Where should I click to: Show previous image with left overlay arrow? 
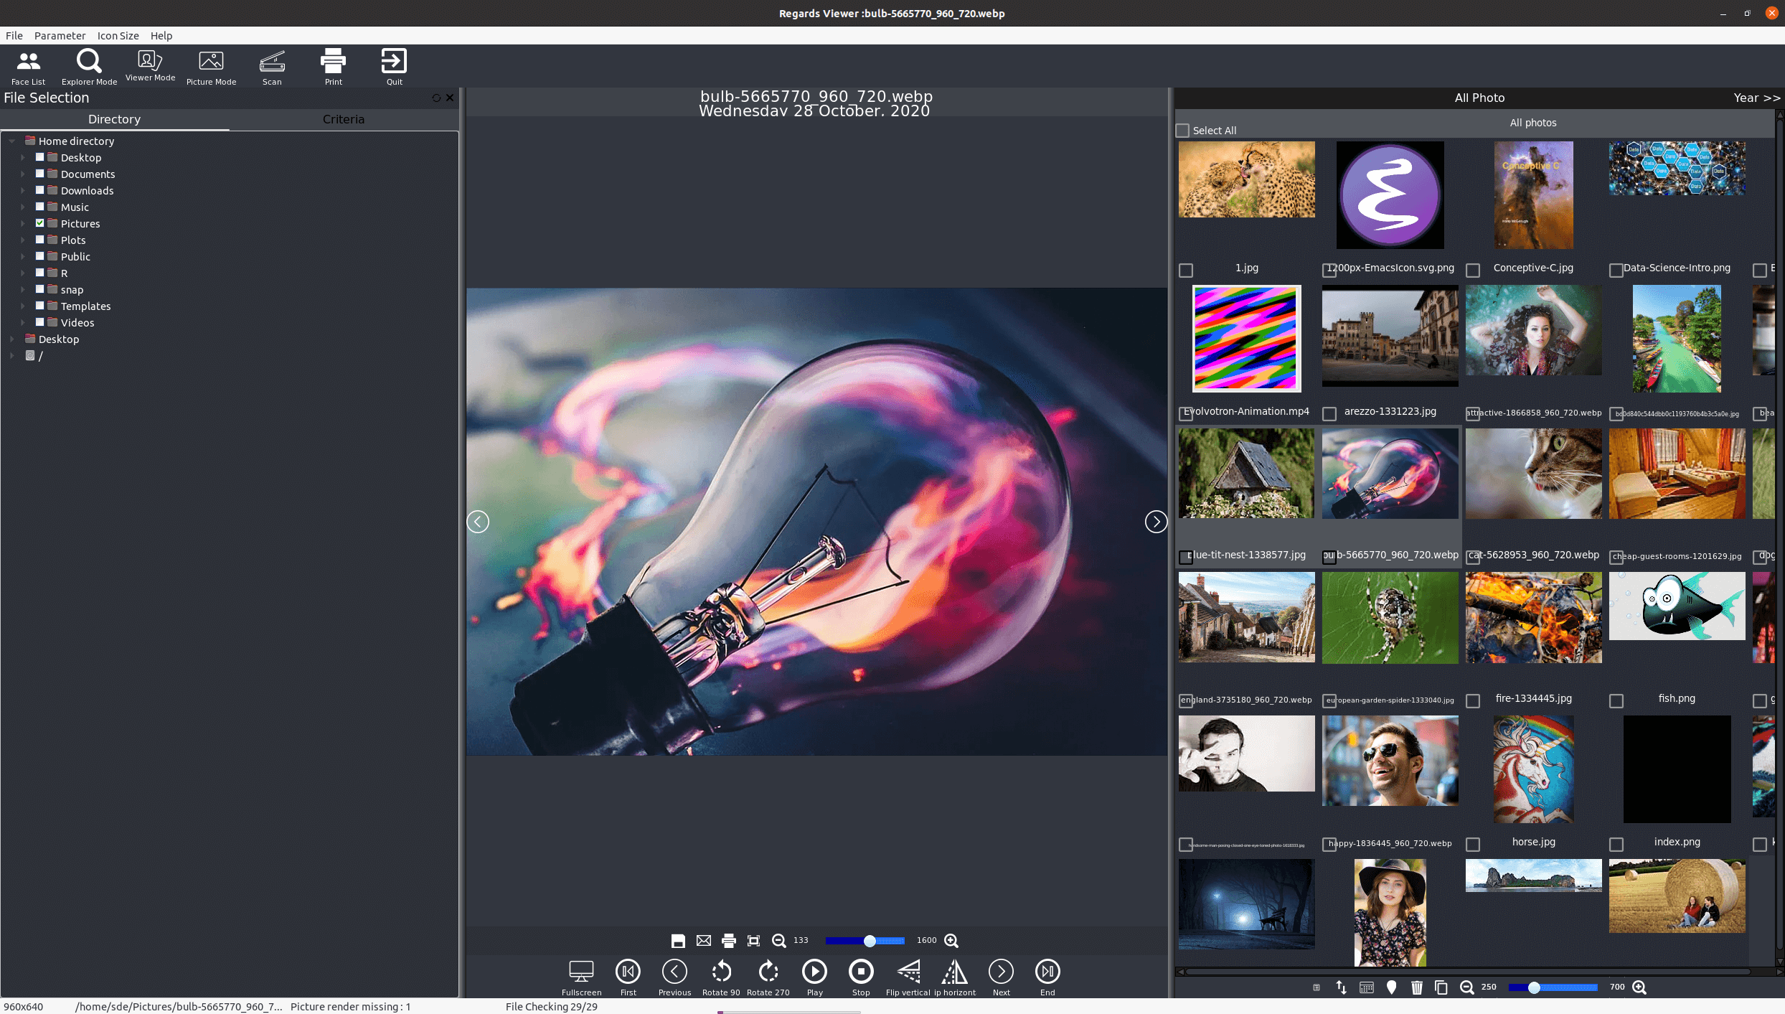(x=478, y=522)
